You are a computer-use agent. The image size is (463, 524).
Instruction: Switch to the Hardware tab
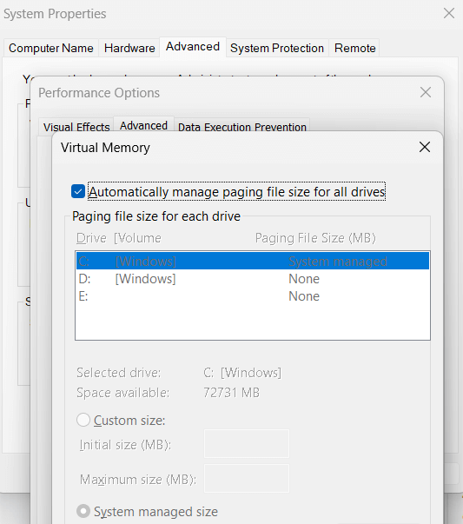pyautogui.click(x=129, y=48)
